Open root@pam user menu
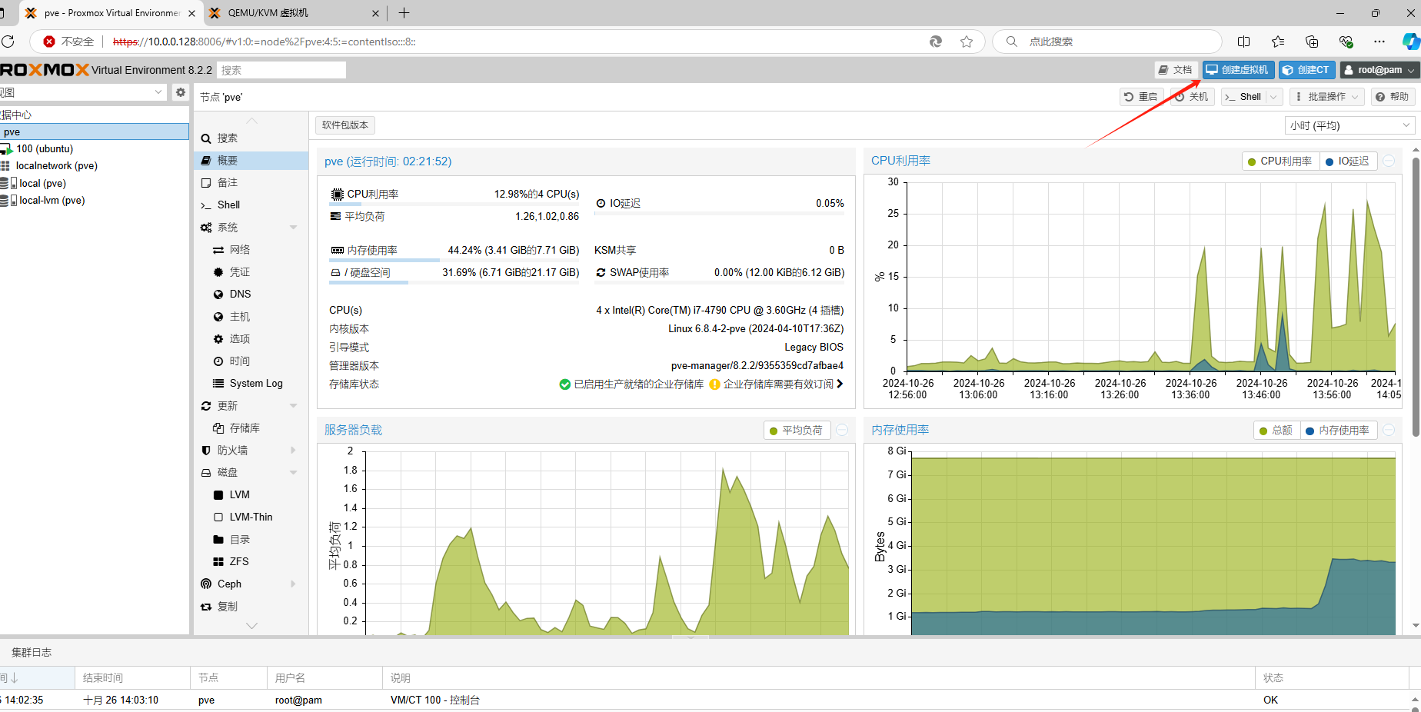Image resolution: width=1421 pixels, height=712 pixels. [x=1380, y=70]
